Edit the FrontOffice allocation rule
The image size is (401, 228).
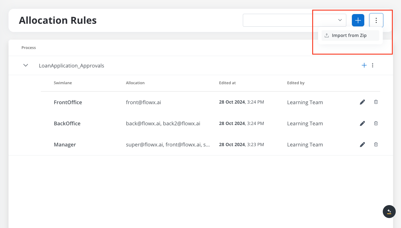[x=362, y=102]
